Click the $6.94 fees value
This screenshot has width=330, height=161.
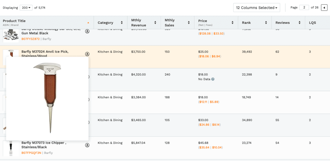pos(216,56)
